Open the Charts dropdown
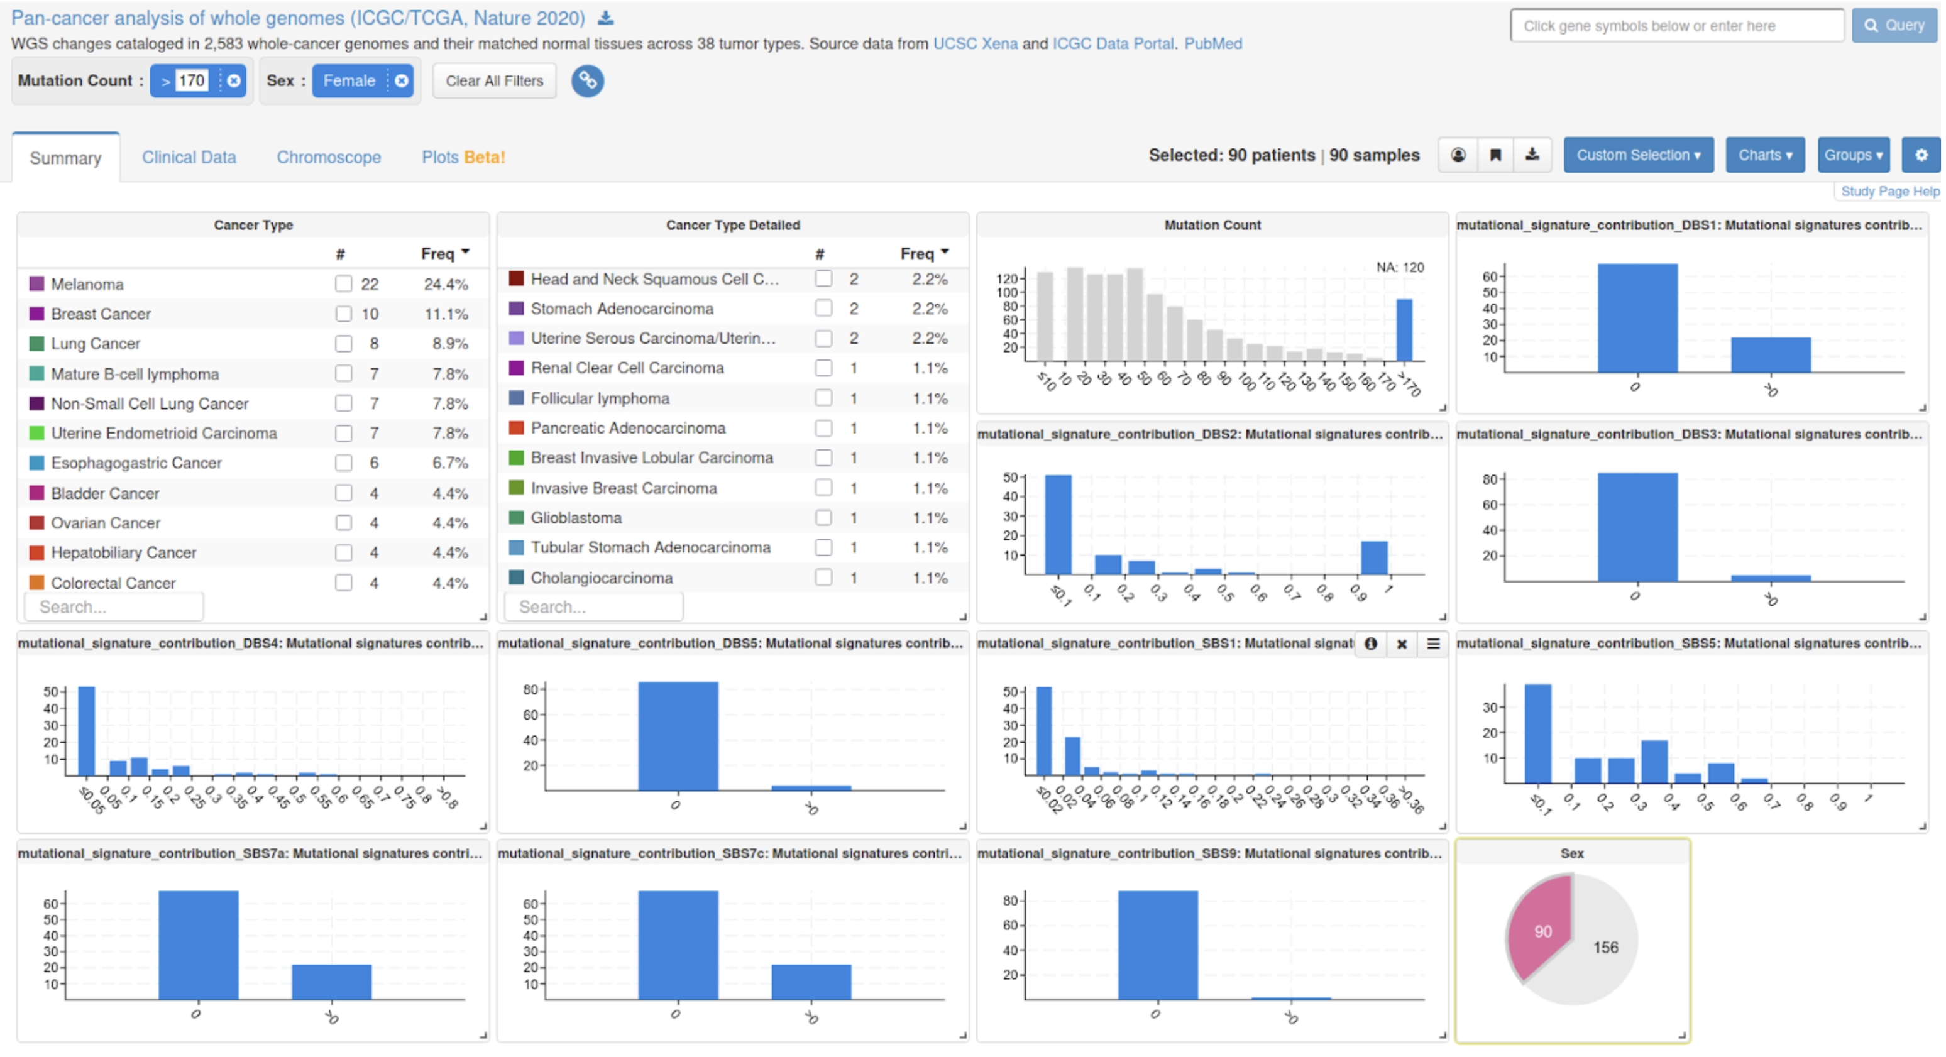 pyautogui.click(x=1765, y=155)
